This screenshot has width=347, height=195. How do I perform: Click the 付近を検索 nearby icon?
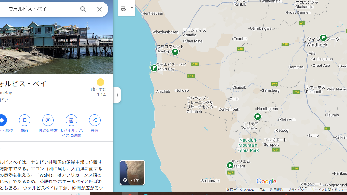tap(48, 120)
